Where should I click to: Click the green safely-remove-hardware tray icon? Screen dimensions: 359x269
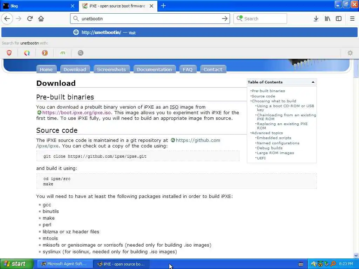coord(326,264)
